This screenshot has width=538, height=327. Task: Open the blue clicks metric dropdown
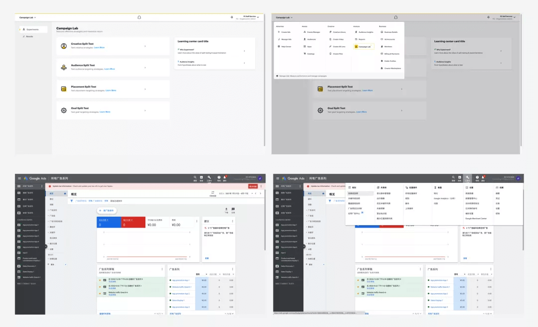pyautogui.click(x=104, y=220)
